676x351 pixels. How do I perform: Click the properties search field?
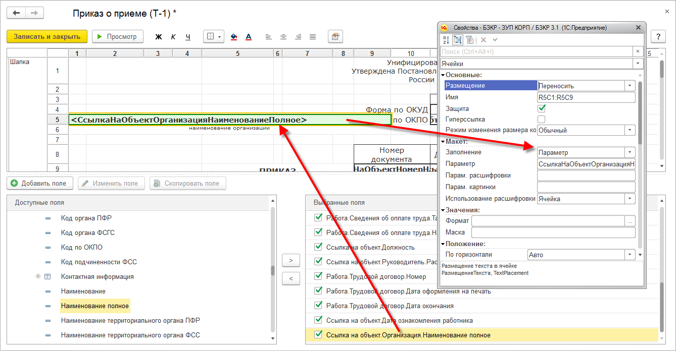pos(536,51)
